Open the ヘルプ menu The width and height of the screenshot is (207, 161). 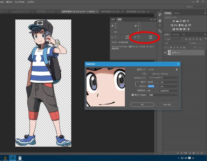pyautogui.click(x=30, y=2)
